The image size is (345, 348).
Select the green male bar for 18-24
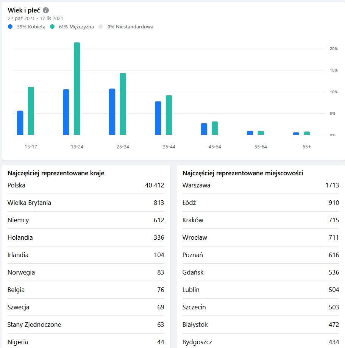click(77, 89)
